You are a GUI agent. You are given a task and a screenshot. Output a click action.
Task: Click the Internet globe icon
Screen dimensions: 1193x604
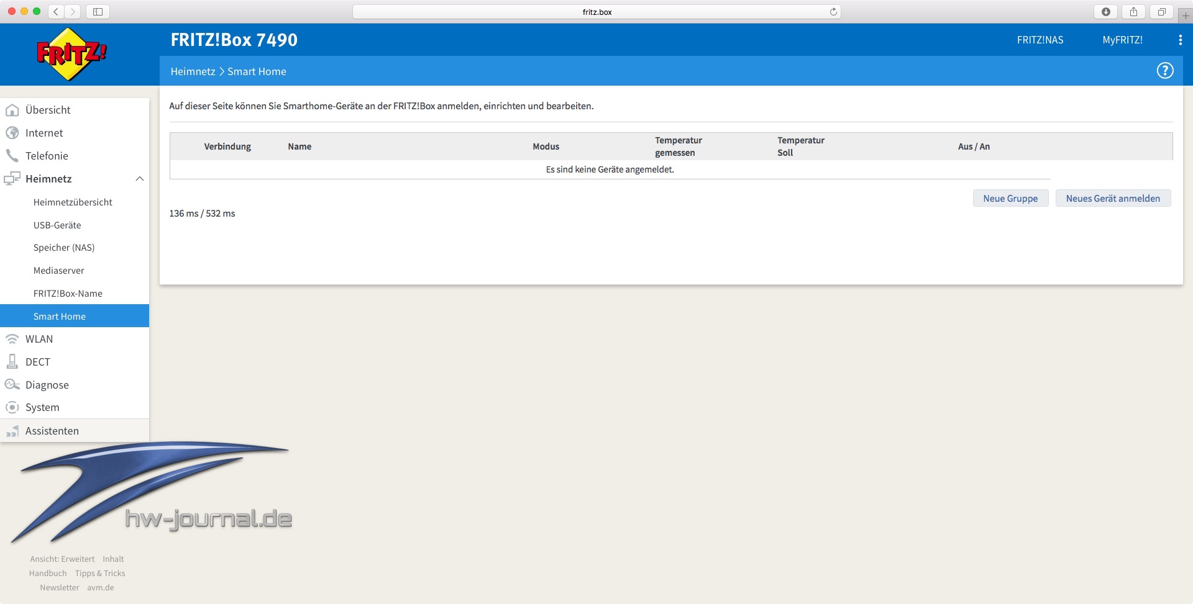(x=12, y=133)
